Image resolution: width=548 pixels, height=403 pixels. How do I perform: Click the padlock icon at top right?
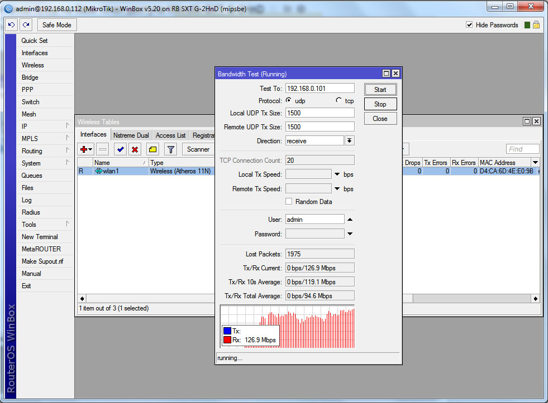536,25
